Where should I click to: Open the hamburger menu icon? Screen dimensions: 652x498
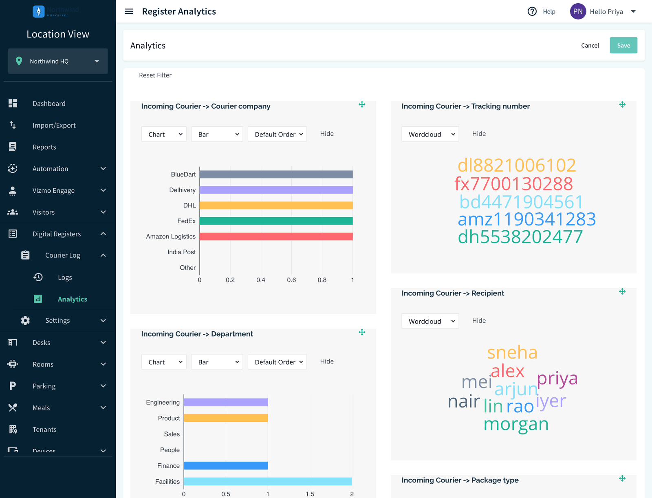129,11
